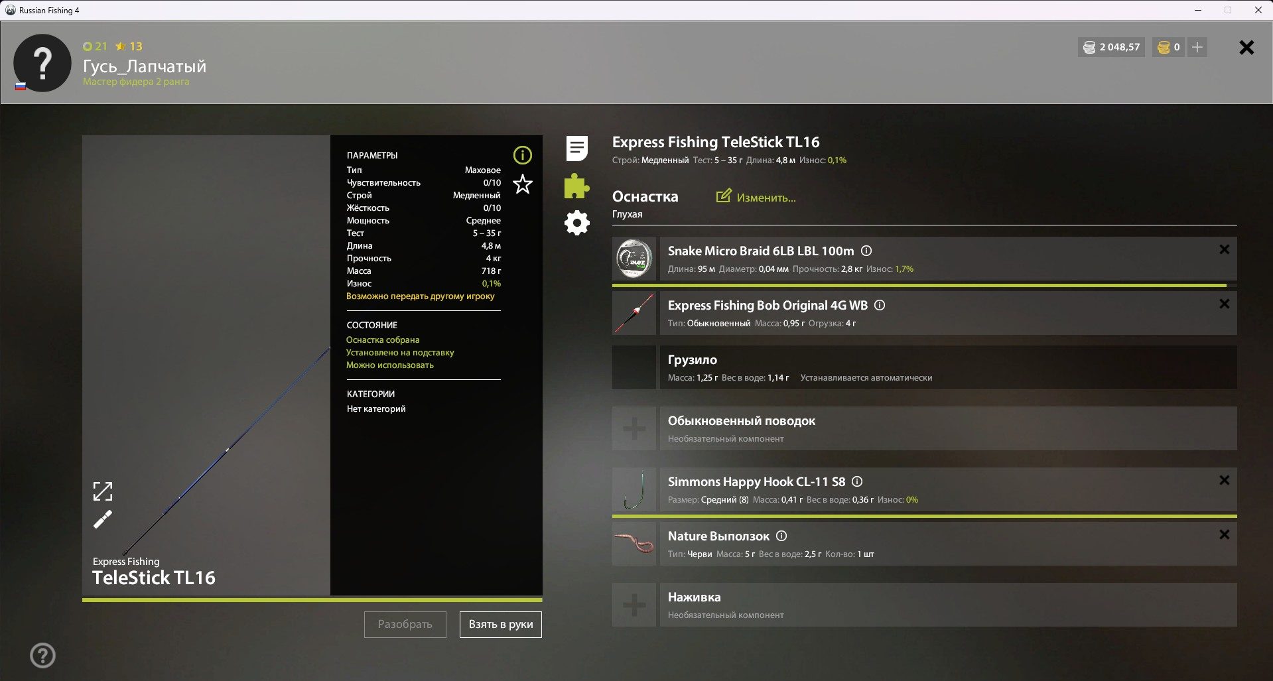Screen dimensions: 1273x681
Task: Remove Express Fishing Bob float from rig
Action: pyautogui.click(x=1225, y=304)
